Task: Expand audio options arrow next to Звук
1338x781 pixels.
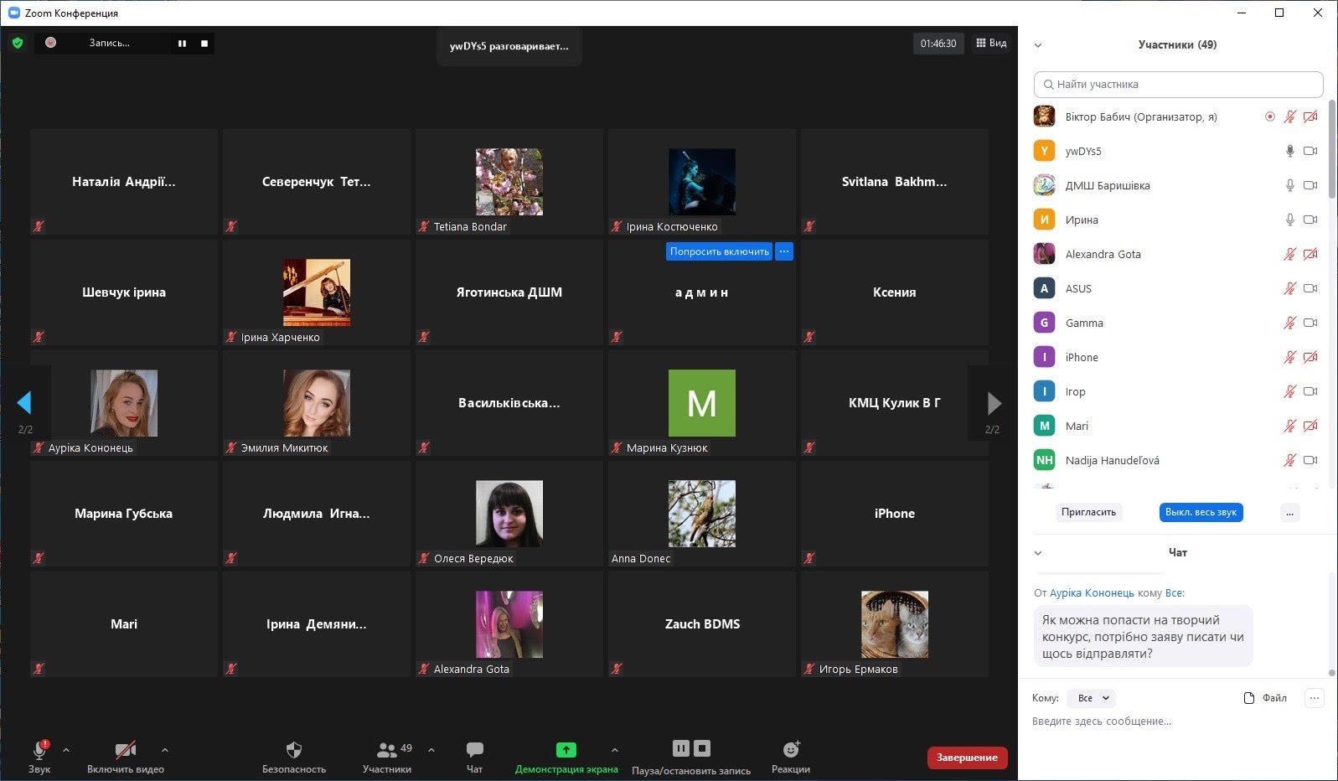Action: [x=66, y=750]
